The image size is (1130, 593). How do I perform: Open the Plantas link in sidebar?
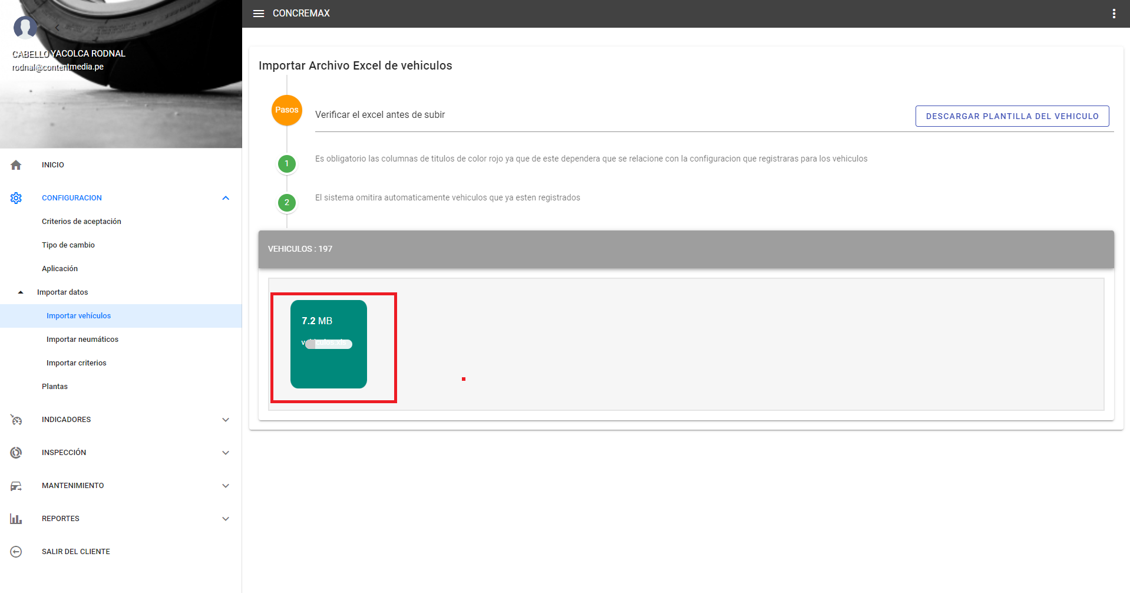(55, 387)
